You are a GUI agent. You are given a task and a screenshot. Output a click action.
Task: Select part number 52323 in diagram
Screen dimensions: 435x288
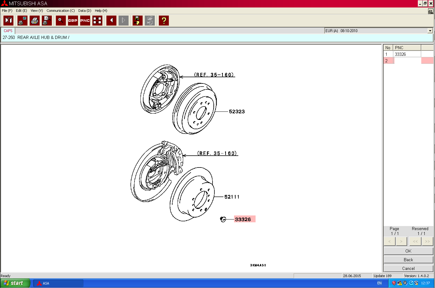(x=237, y=111)
